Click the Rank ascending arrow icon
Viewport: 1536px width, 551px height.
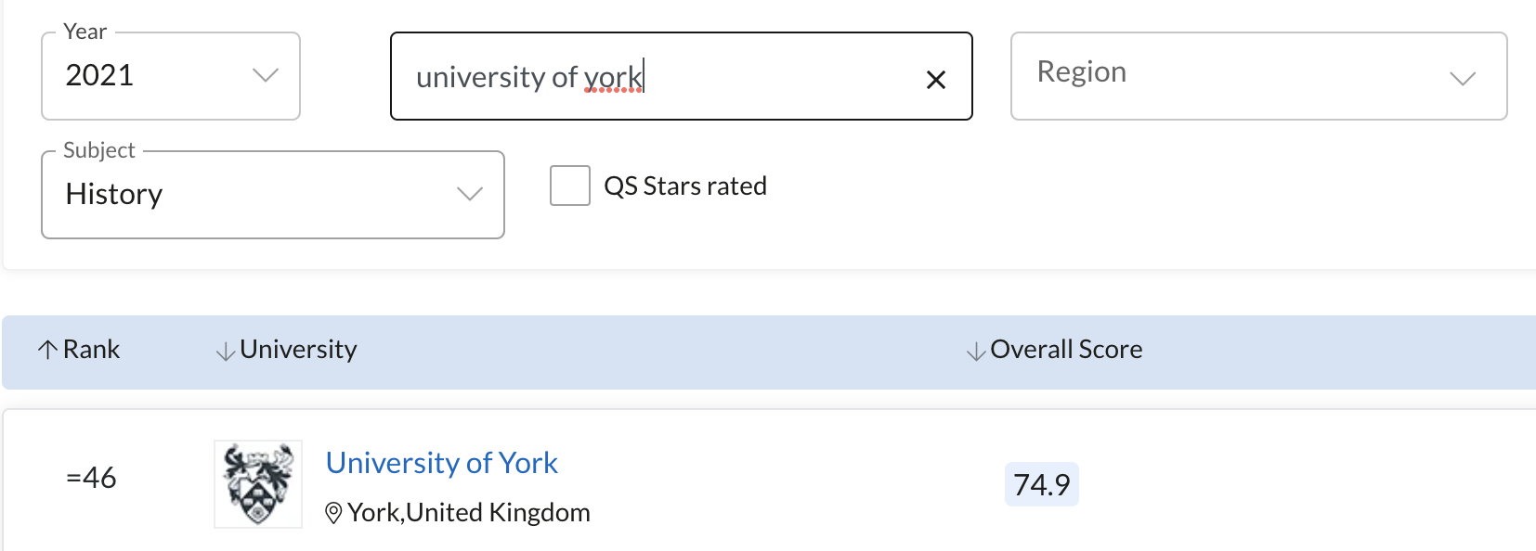point(47,350)
